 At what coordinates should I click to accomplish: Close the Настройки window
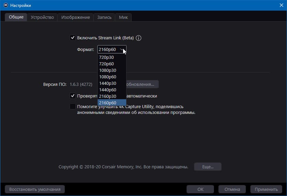tap(281, 5)
